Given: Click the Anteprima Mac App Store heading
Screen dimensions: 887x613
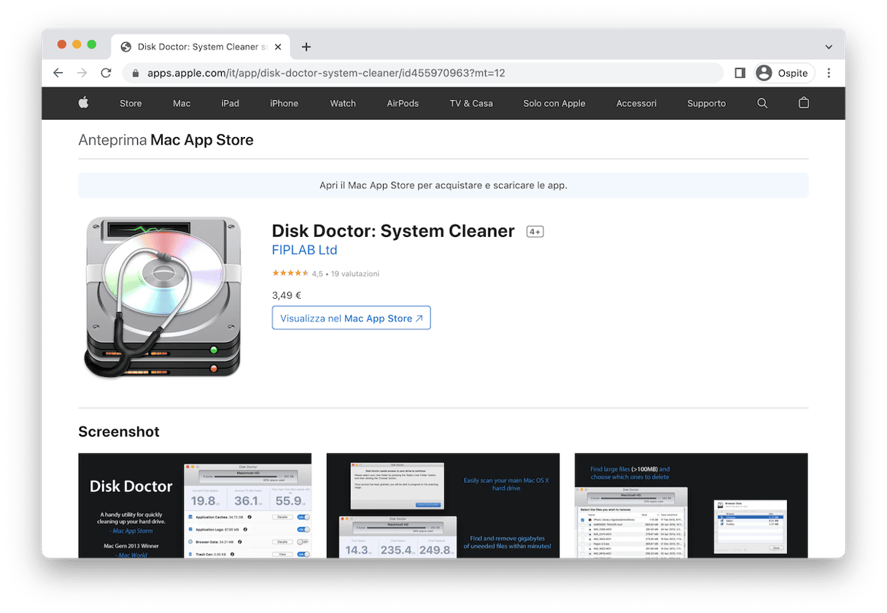Looking at the screenshot, I should coord(166,140).
